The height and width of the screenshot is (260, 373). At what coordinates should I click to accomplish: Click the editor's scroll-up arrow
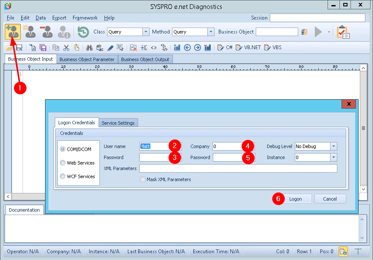[x=363, y=68]
